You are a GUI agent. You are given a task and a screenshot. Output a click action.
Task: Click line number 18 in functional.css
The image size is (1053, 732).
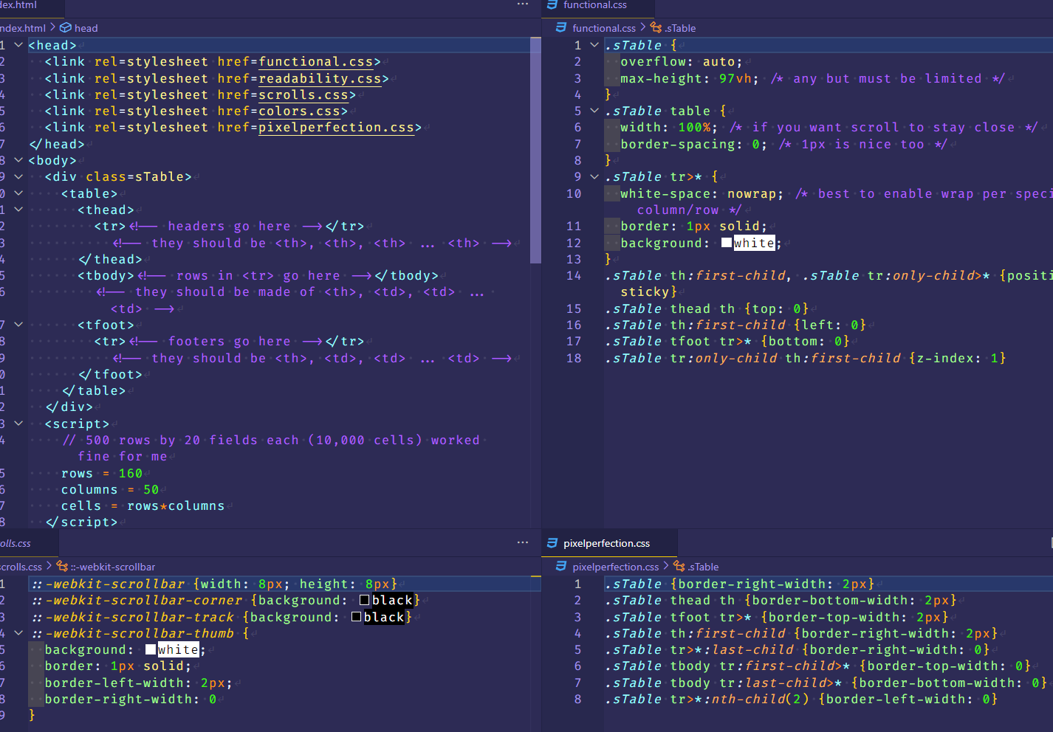pyautogui.click(x=574, y=358)
